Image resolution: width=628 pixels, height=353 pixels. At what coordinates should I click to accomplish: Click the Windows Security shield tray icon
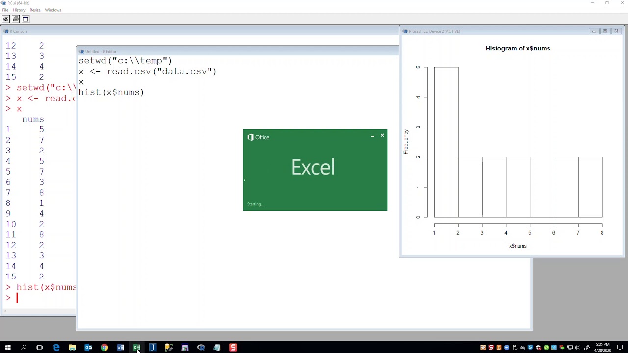pos(538,348)
